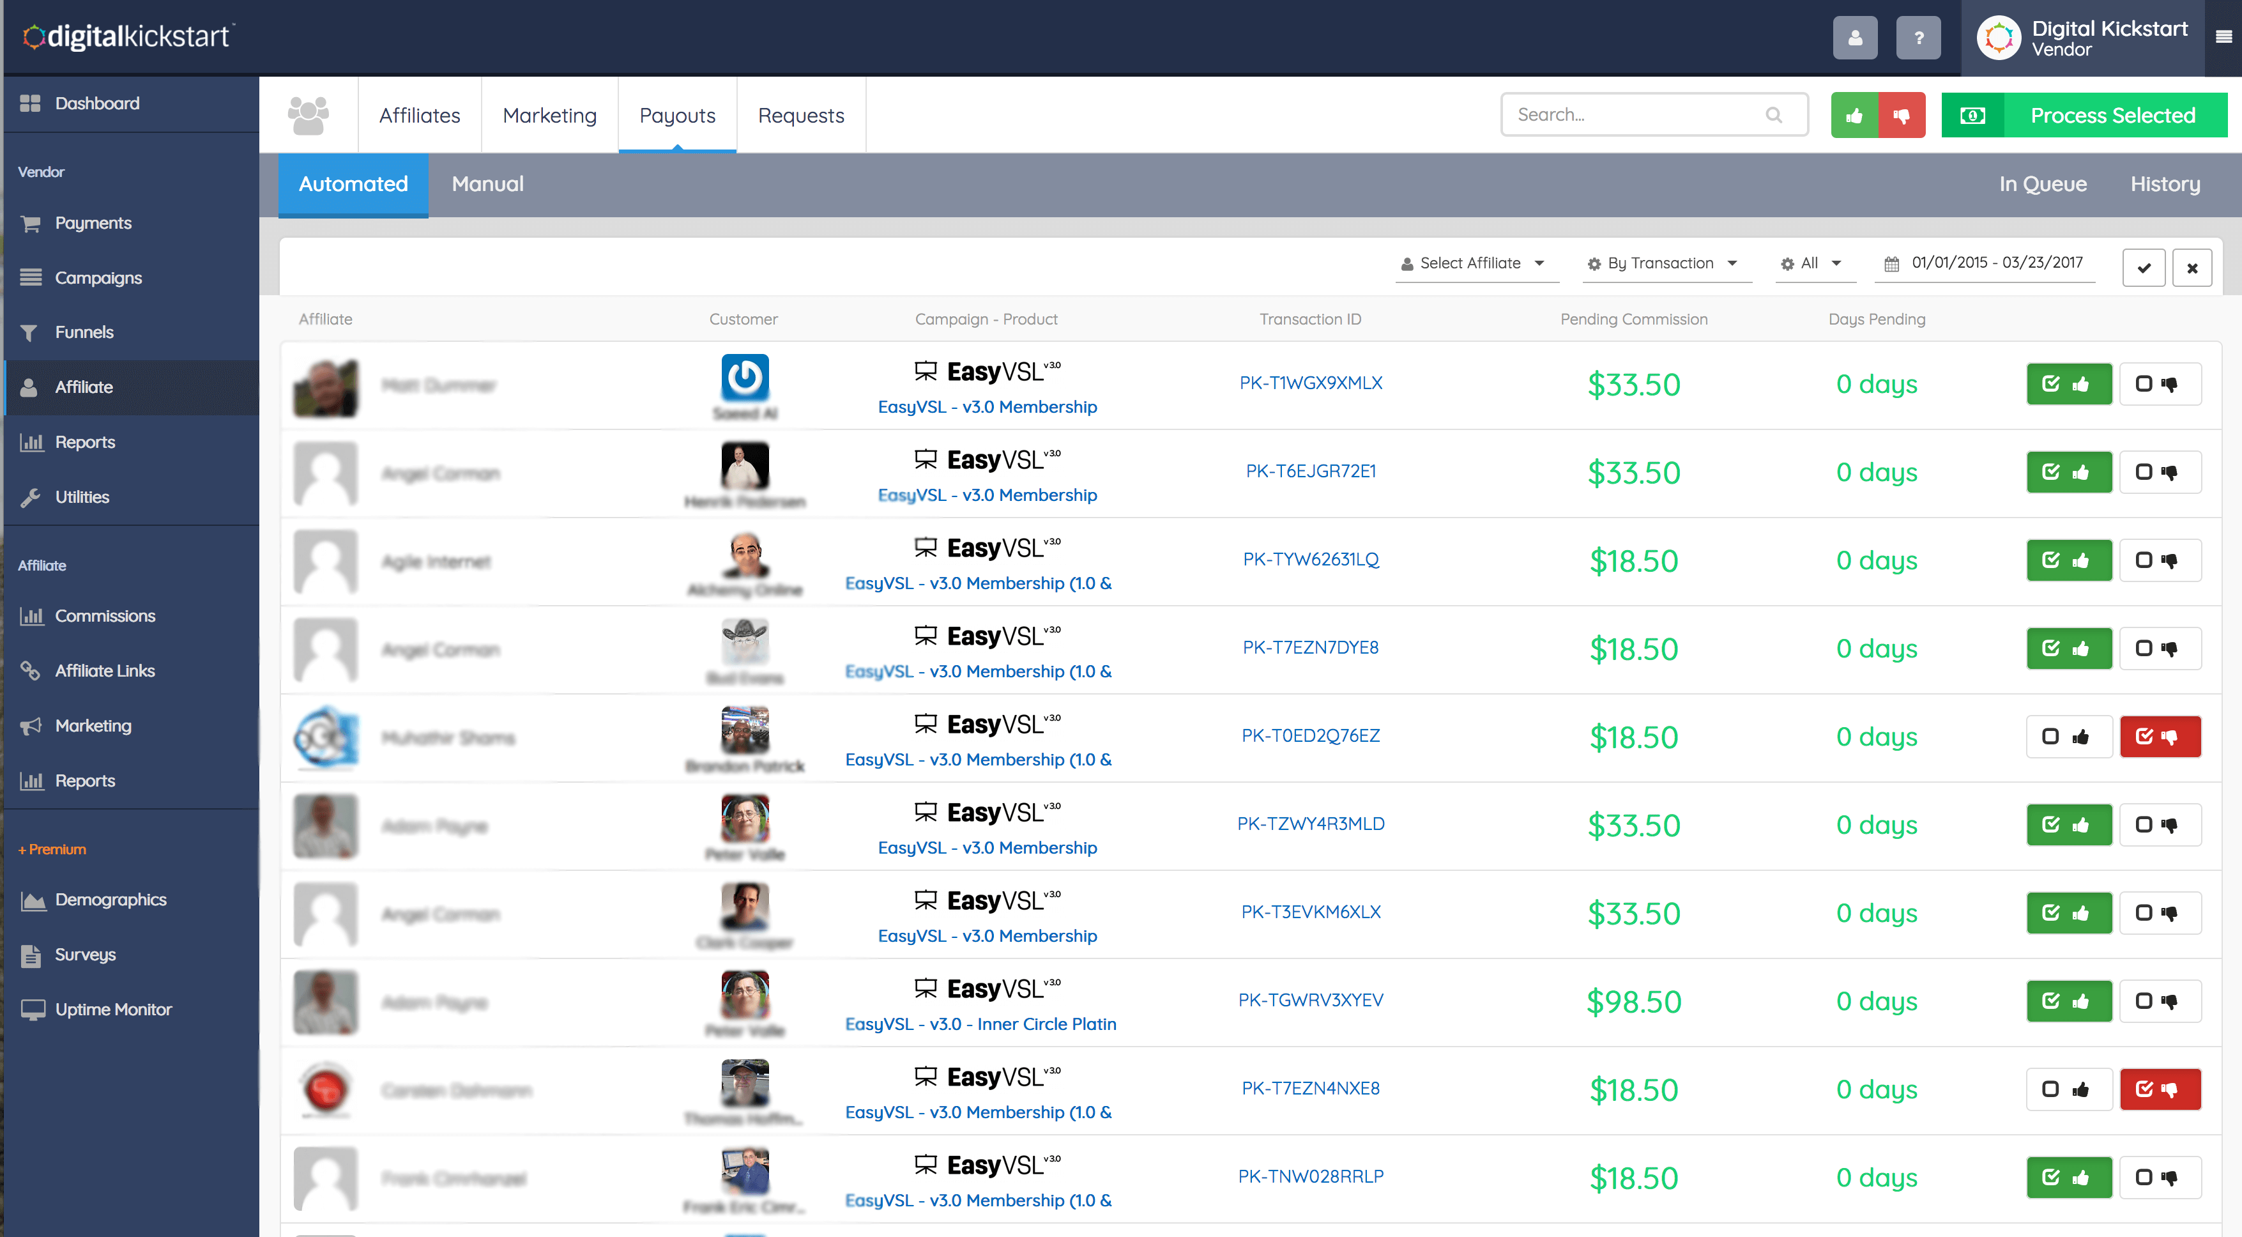Click the red thumbs-down reject-all icon

tap(1902, 116)
